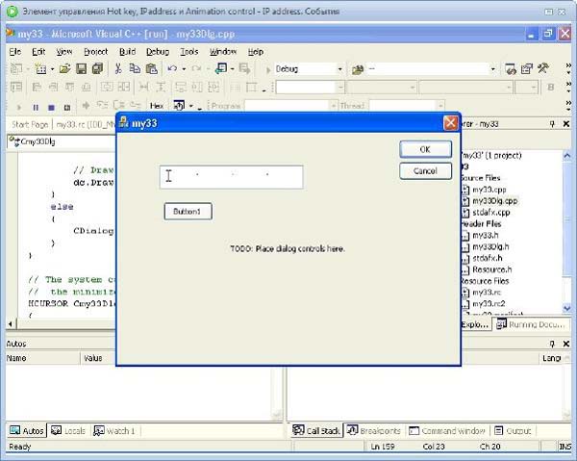Open the Find combo box dropdown
This screenshot has height=461, width=577.
492,69
